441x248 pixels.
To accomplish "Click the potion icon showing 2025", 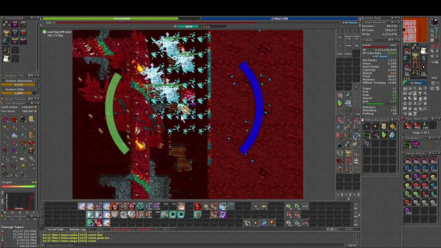I will click(99, 206).
